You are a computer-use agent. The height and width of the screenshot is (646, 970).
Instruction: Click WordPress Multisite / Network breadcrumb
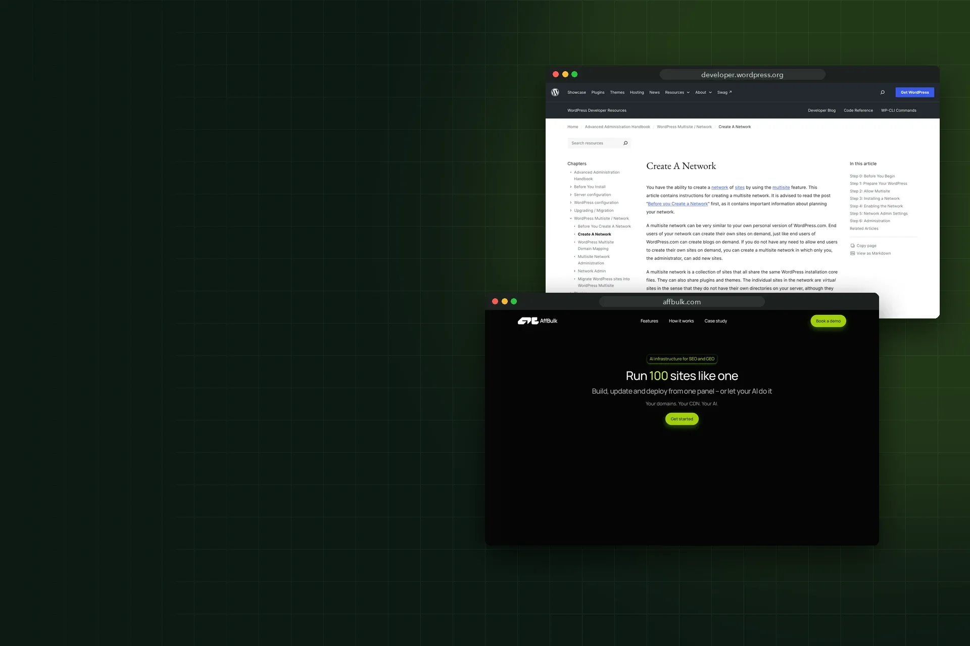(x=684, y=127)
